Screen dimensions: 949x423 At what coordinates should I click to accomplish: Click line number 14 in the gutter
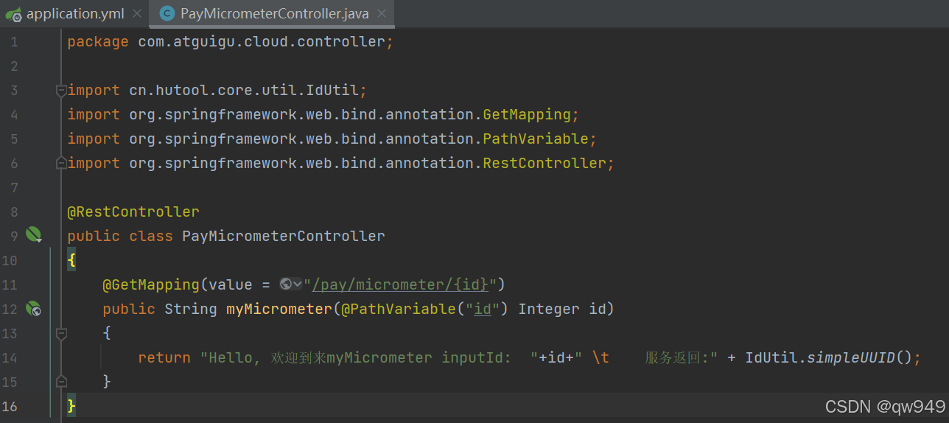[10, 357]
